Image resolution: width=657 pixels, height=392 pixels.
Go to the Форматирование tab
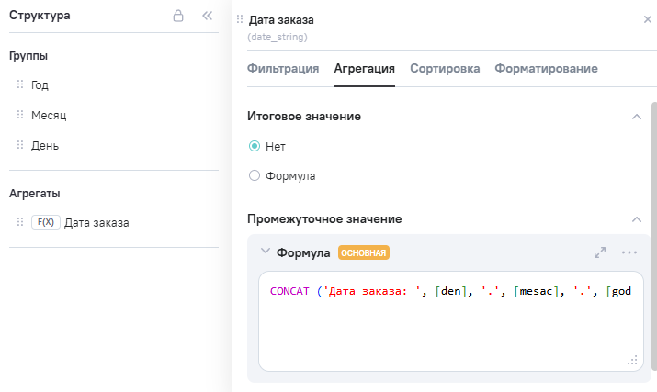pyautogui.click(x=546, y=69)
